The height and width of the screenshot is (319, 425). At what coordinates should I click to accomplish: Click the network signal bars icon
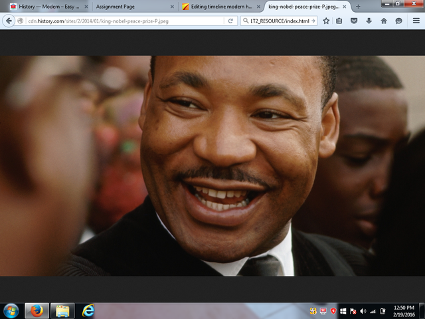tap(373, 311)
